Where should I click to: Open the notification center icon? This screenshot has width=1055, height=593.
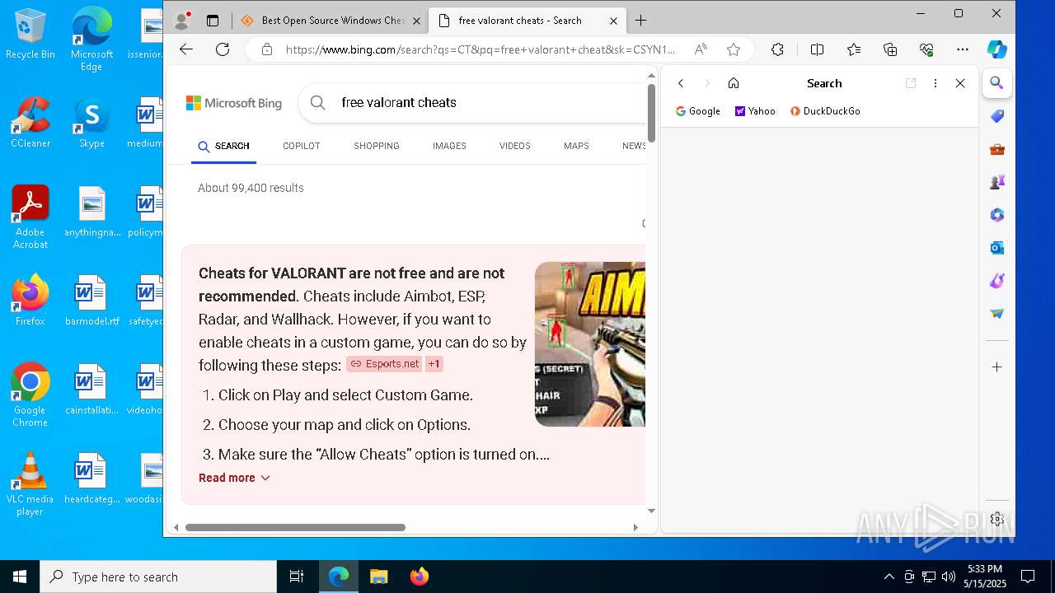[1028, 577]
